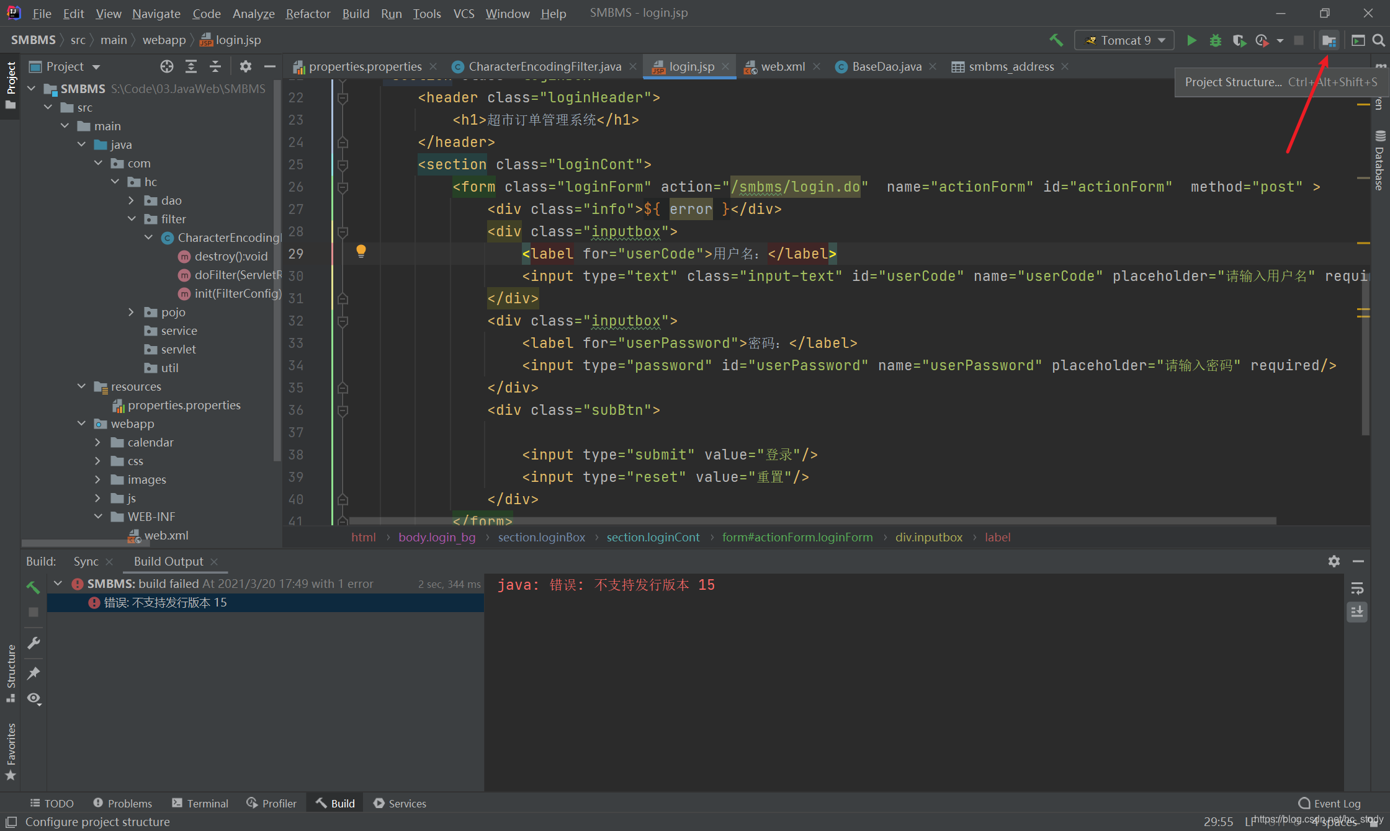1390x831 pixels.
Task: Start debugging with the bug icon
Action: [1215, 40]
